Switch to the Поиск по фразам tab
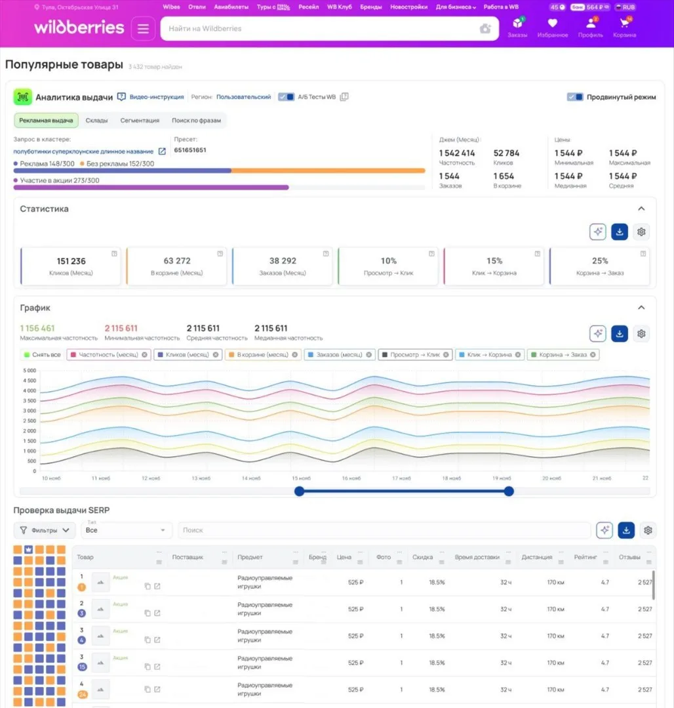674x708 pixels. (x=196, y=121)
